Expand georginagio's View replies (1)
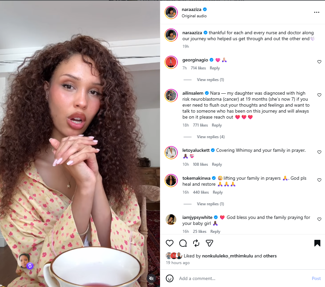 click(210, 80)
